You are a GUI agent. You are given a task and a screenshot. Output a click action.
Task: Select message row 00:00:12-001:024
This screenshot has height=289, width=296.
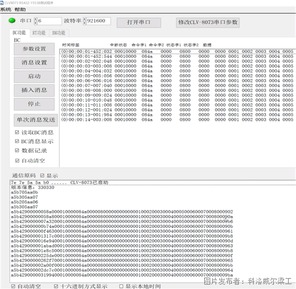(x=178, y=110)
